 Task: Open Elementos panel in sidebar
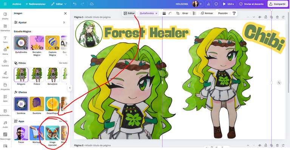click(x=5, y=28)
